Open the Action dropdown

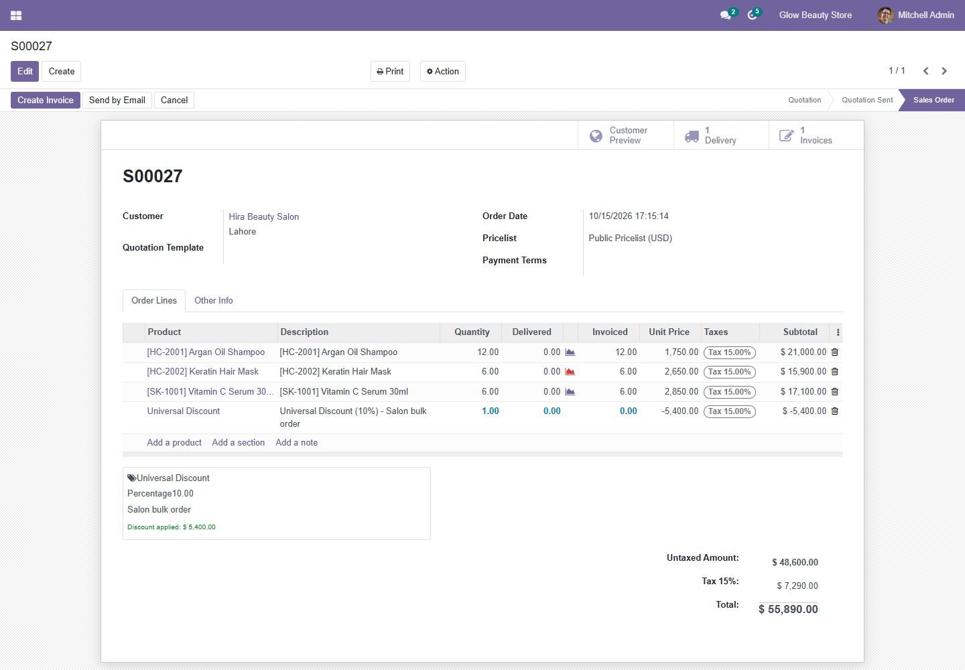[x=443, y=71]
